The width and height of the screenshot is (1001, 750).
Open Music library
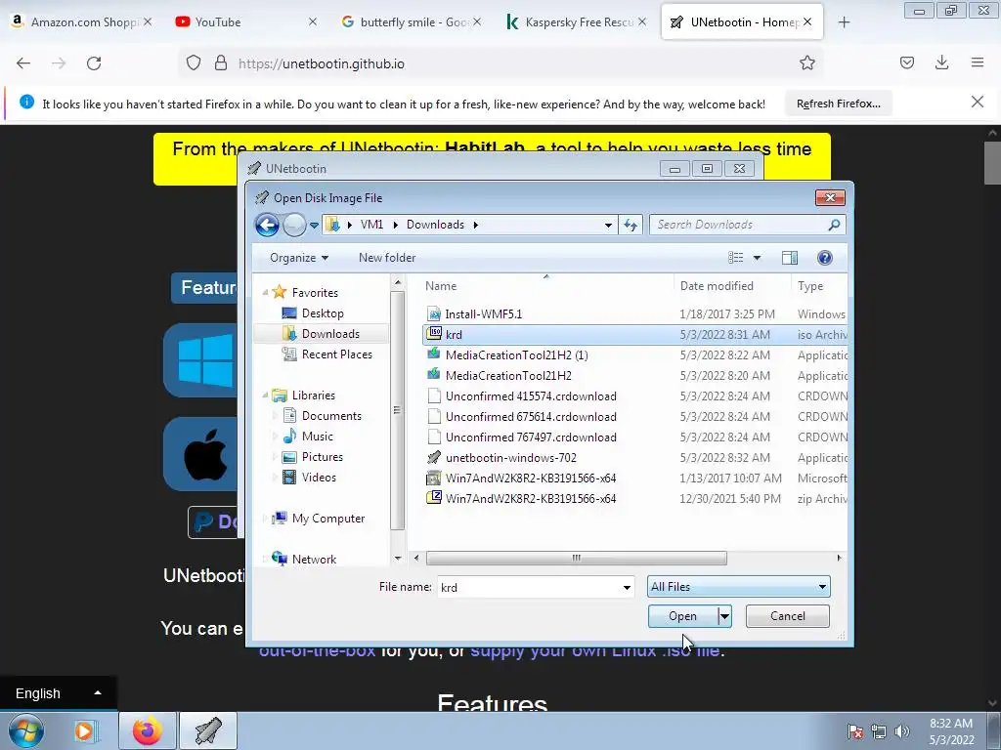click(x=318, y=437)
